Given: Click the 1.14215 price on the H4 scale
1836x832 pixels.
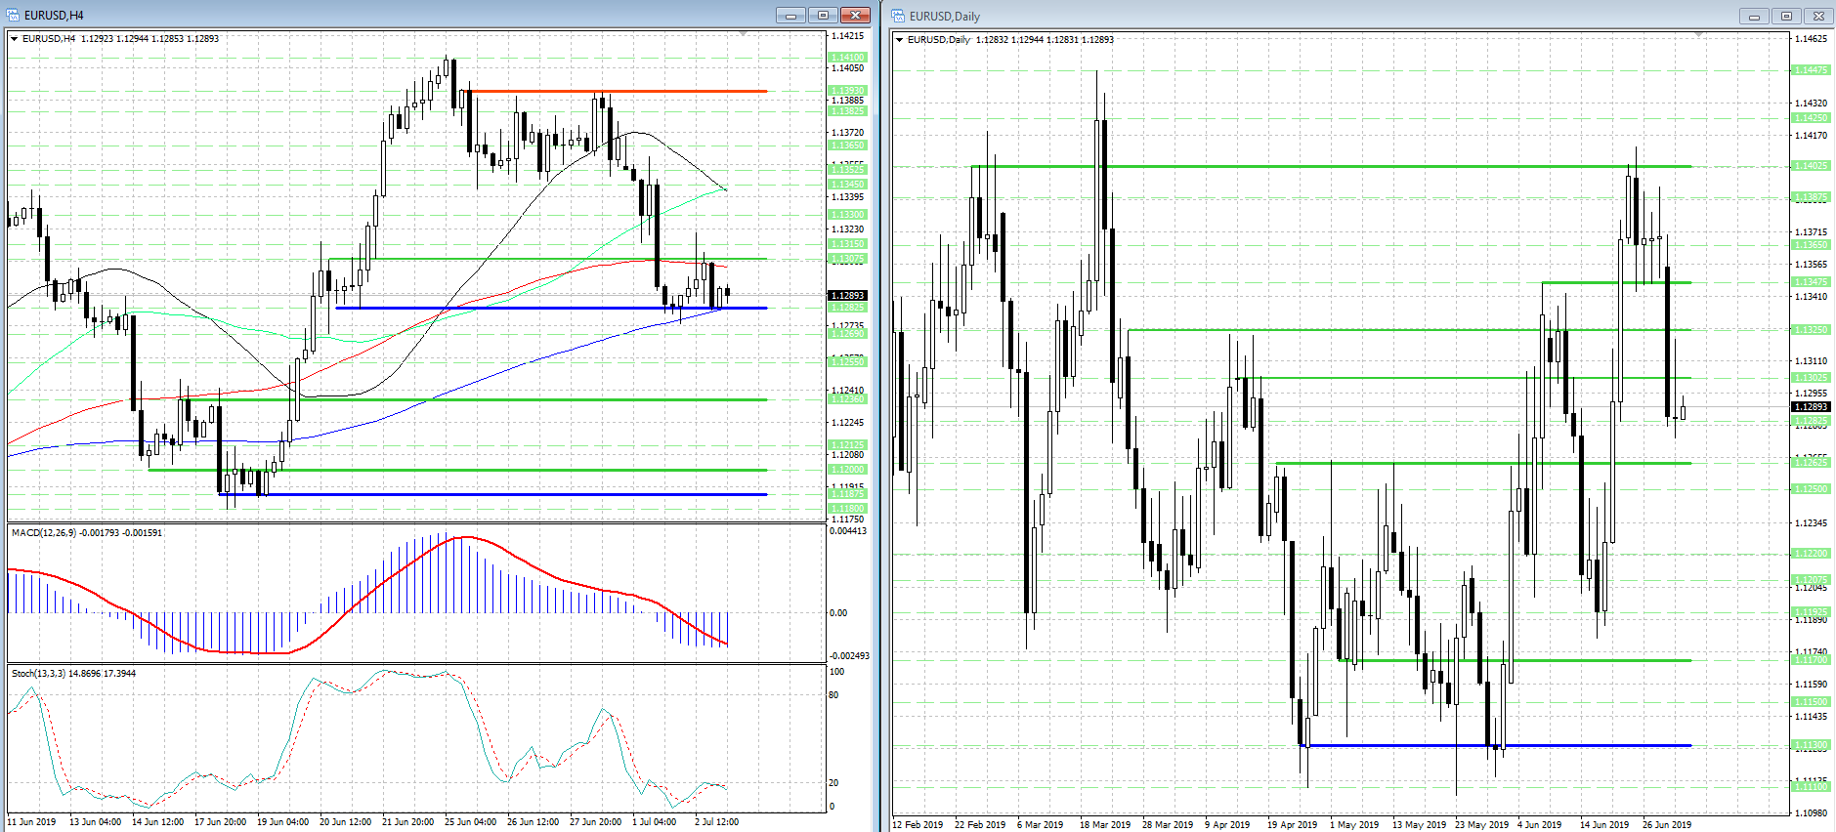Looking at the screenshot, I should [x=847, y=36].
